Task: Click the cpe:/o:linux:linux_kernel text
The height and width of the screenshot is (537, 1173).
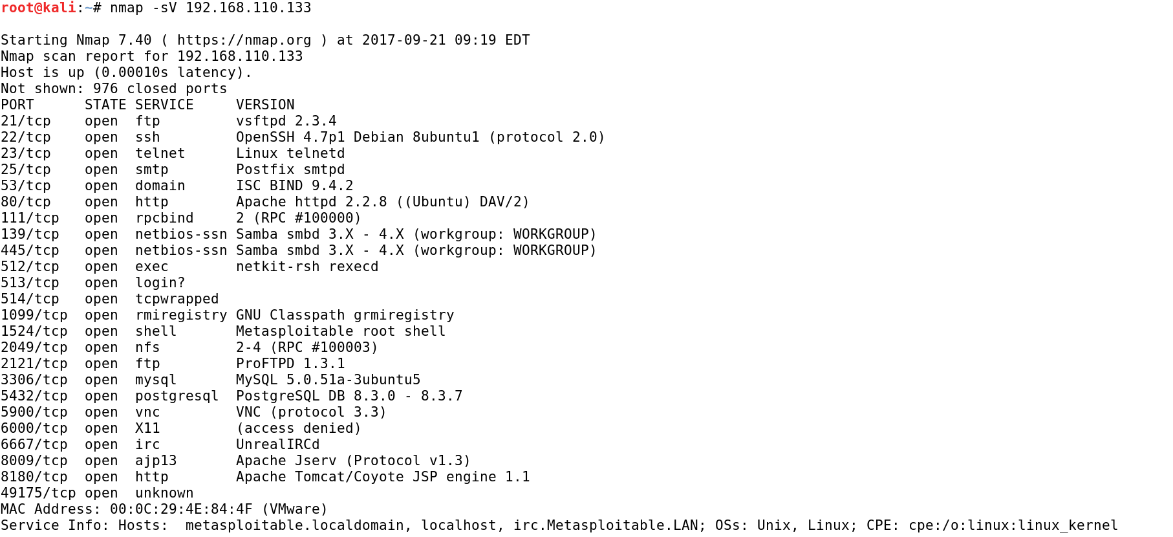Action: coord(1013,525)
